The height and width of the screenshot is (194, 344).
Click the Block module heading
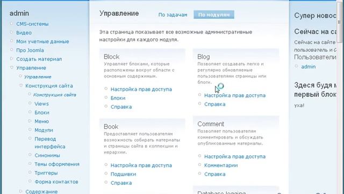coord(111,57)
